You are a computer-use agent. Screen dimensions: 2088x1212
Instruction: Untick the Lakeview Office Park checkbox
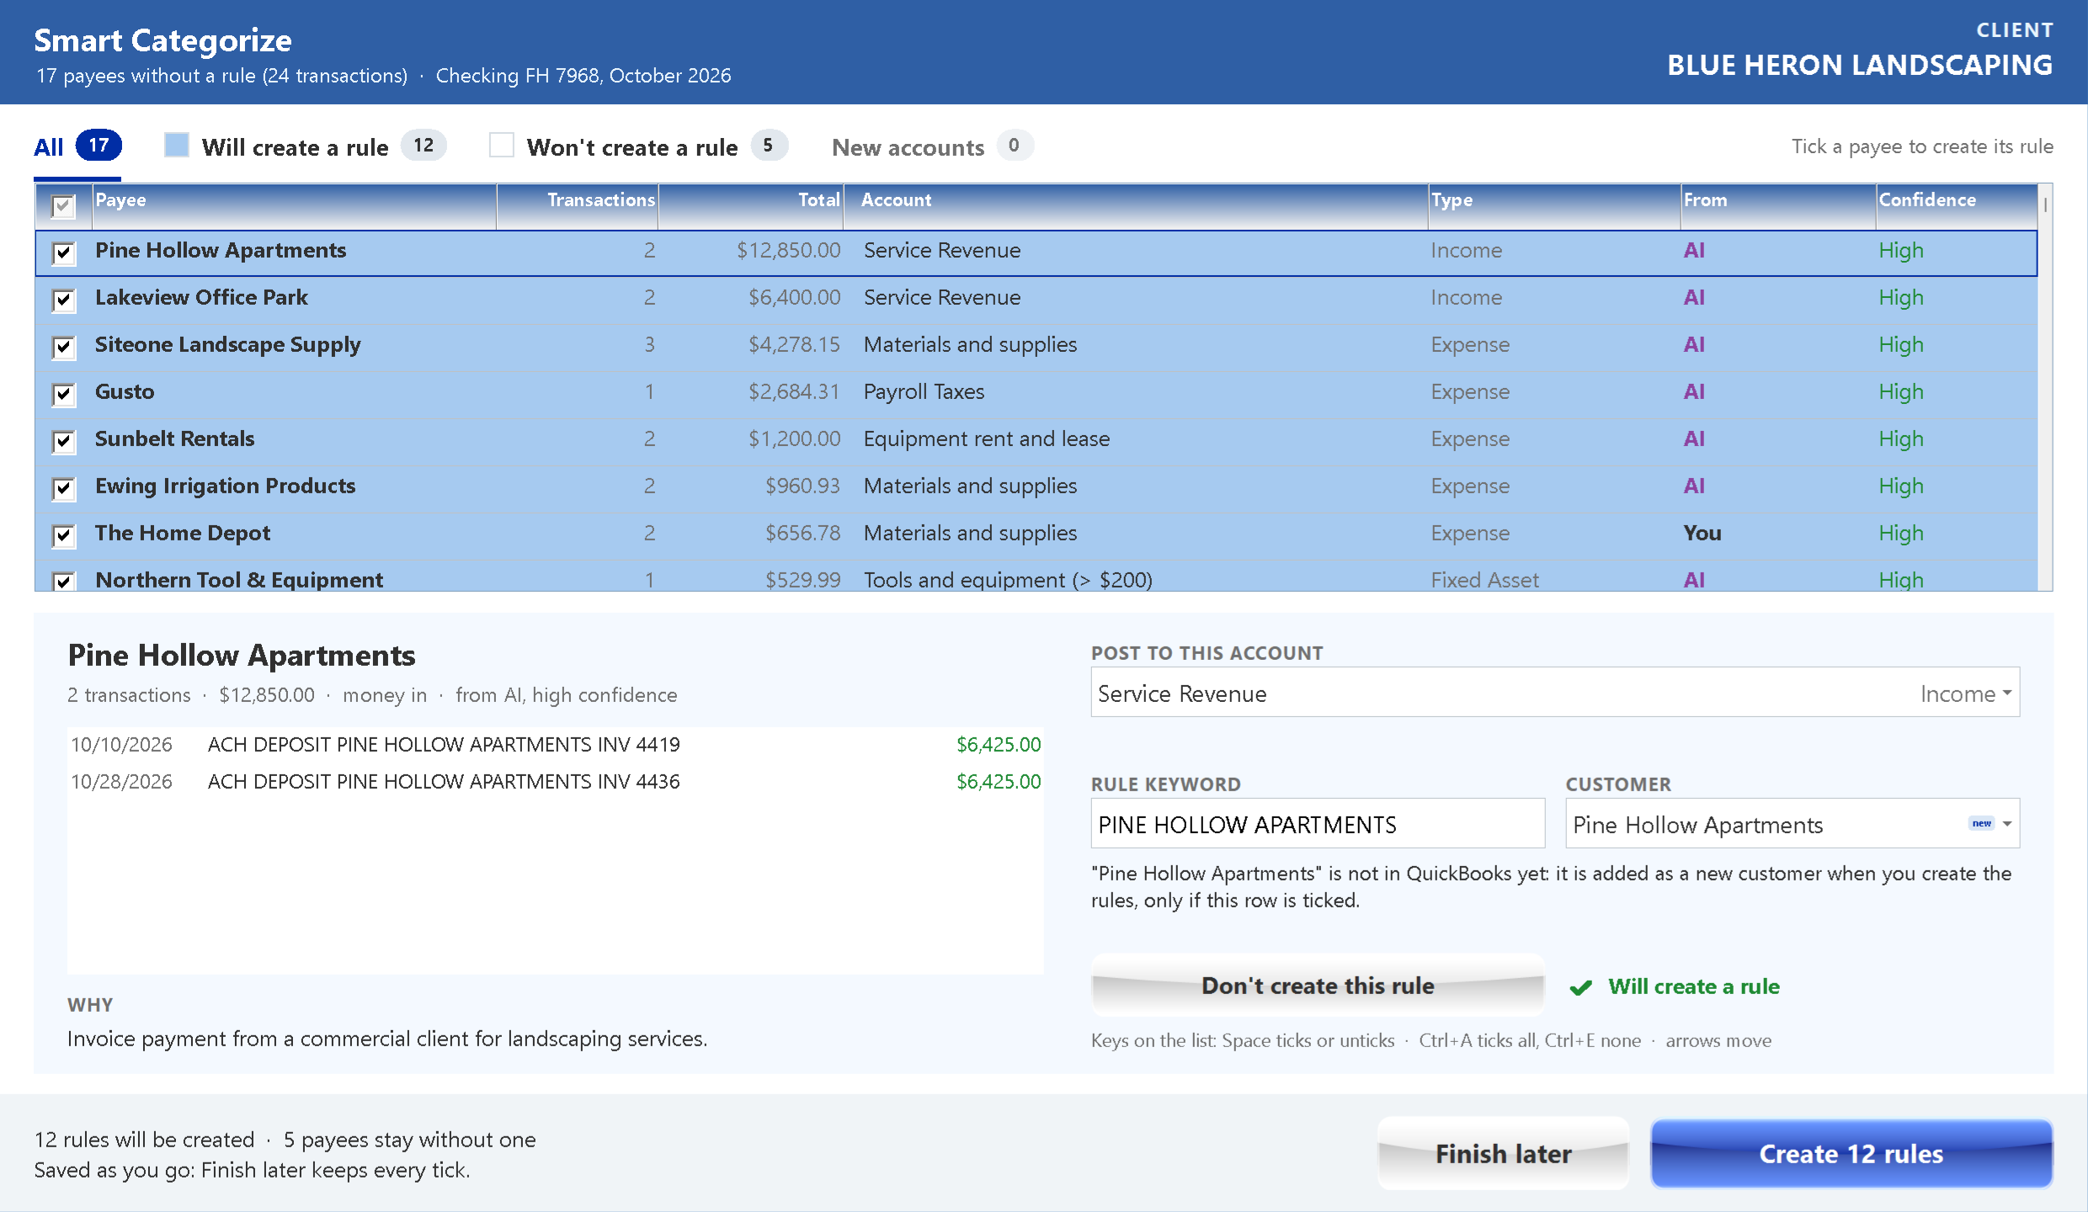pyautogui.click(x=64, y=300)
